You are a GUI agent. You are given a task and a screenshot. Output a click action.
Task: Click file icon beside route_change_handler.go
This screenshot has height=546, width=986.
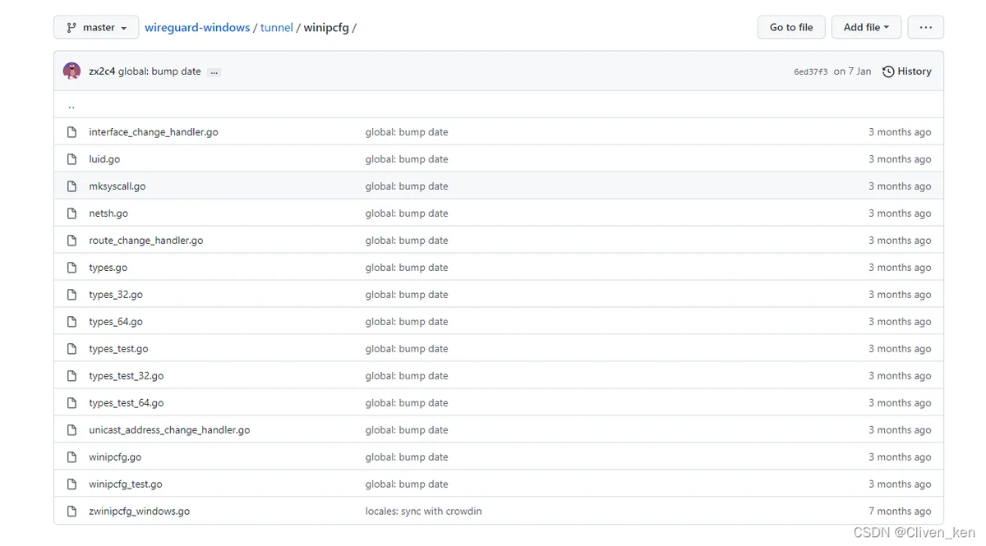click(x=72, y=241)
